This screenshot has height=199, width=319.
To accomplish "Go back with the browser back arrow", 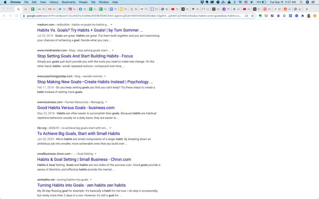I will 4,16.
